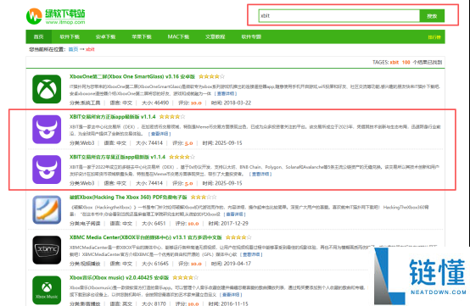This screenshot has height=306, width=470.
Task: Open the XBMC Media Center icon
Action: click(47, 250)
